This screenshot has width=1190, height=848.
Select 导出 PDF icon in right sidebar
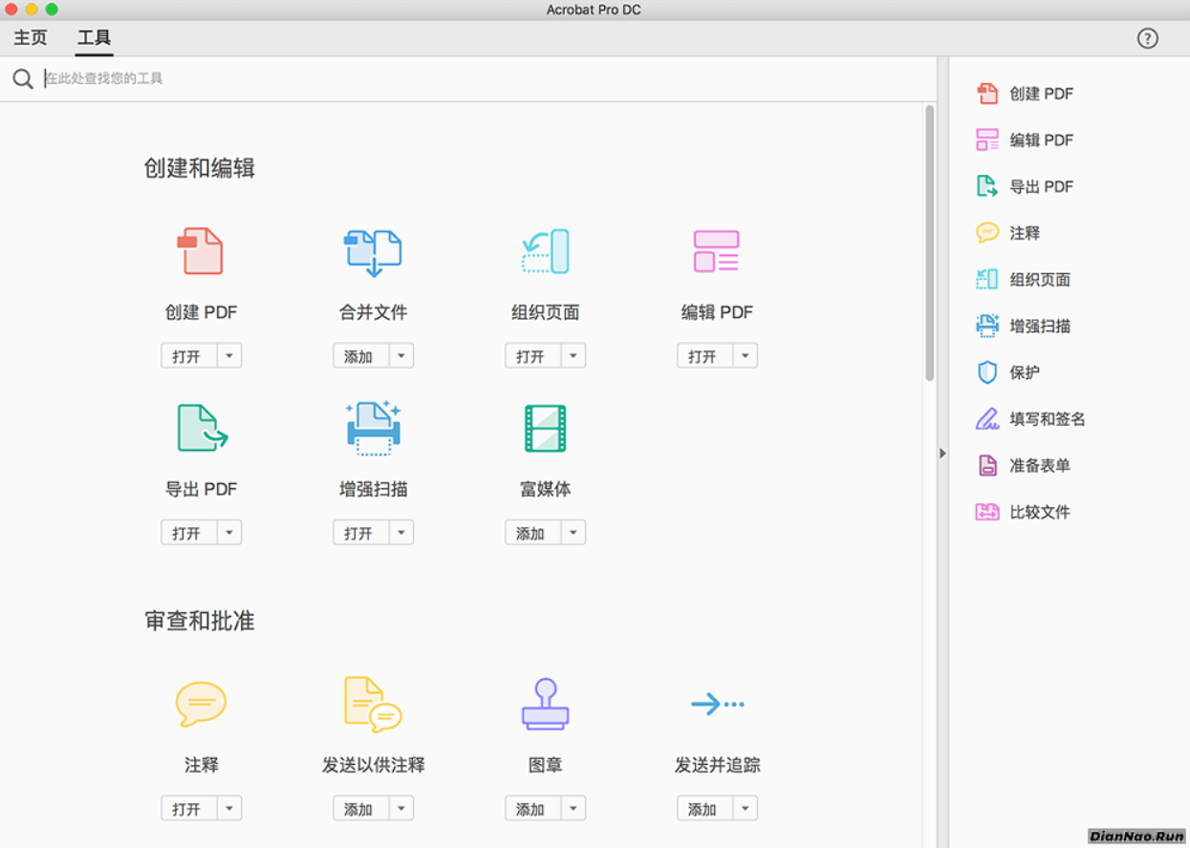pos(986,186)
